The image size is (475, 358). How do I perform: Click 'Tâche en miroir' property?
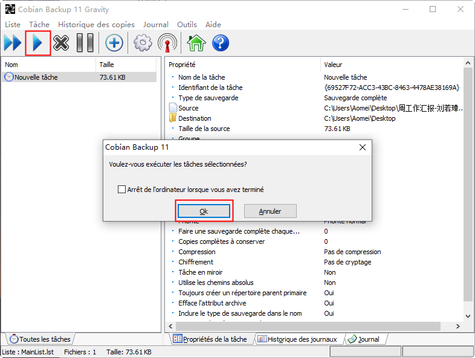[200, 272]
